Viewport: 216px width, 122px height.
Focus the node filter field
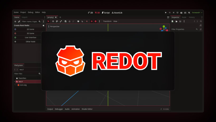(x=31, y=21)
